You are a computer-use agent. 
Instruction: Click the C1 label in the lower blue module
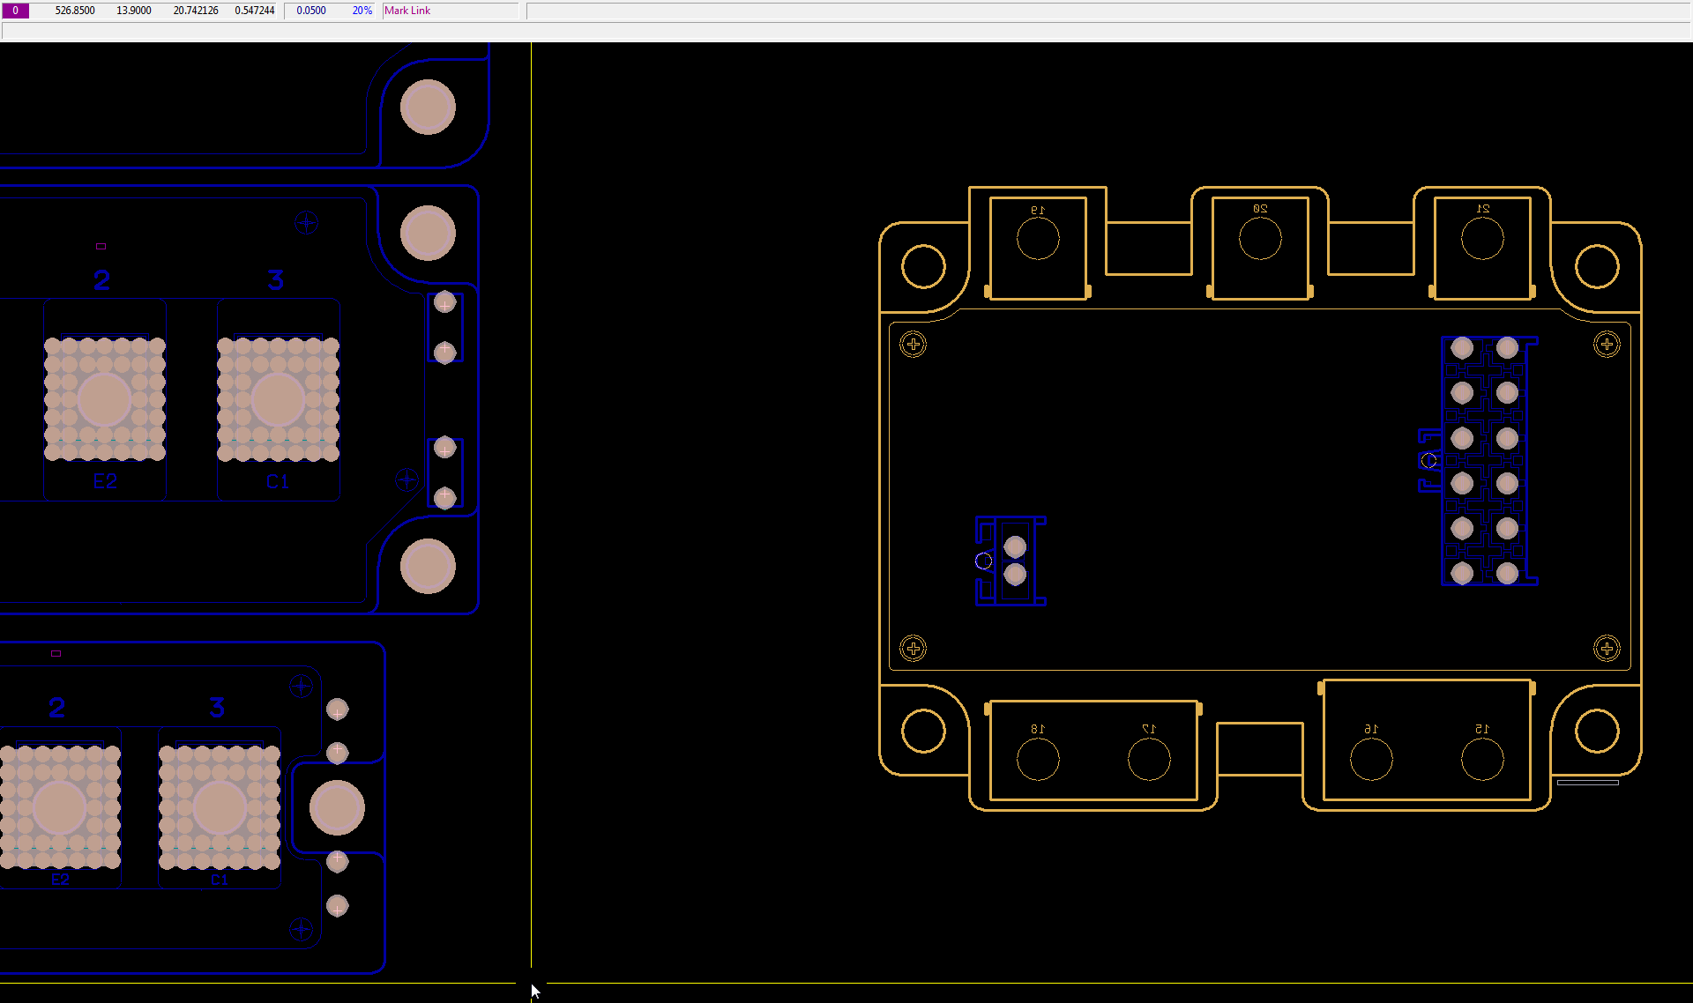coord(219,880)
